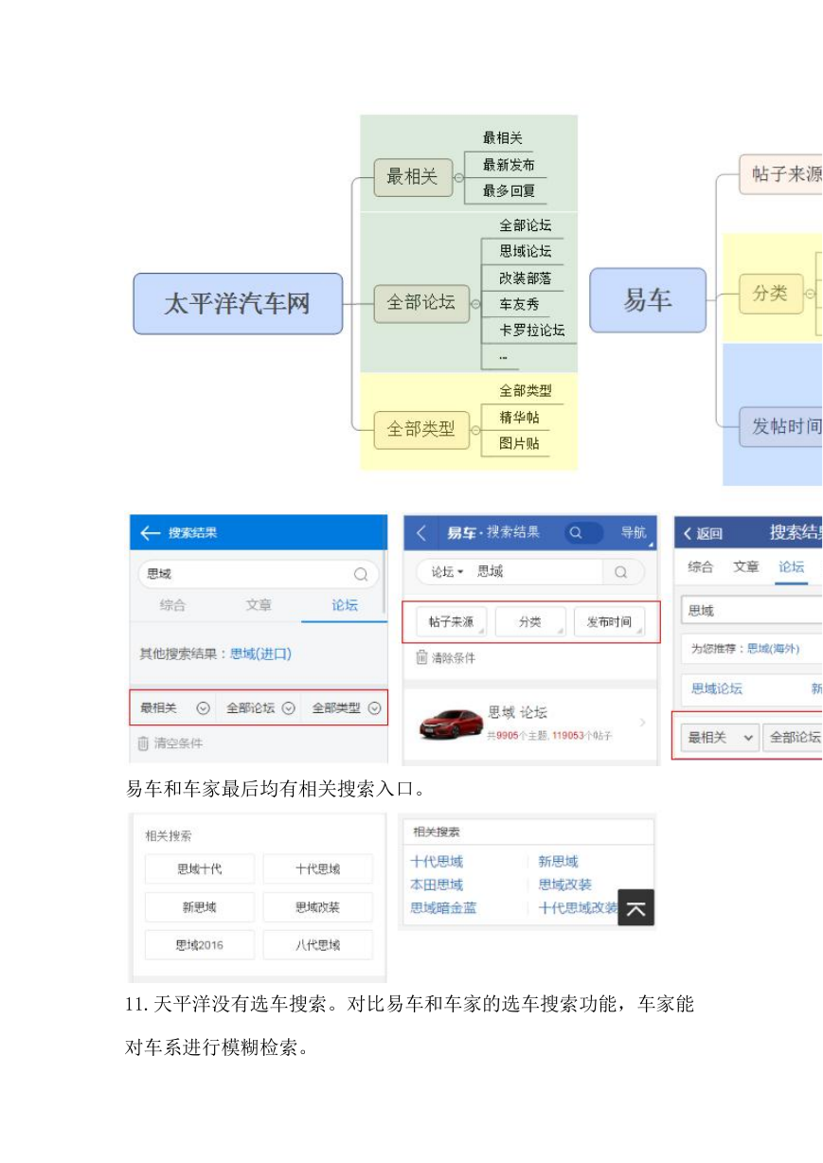The image size is (823, 1163).
Task: Click the back arrow in the 搜索结果 header
Action: coord(150,533)
